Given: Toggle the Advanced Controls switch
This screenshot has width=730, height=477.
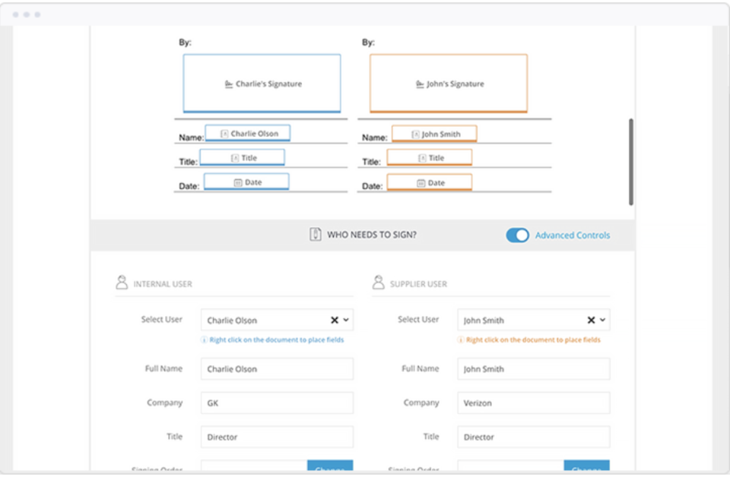Looking at the screenshot, I should [x=517, y=235].
